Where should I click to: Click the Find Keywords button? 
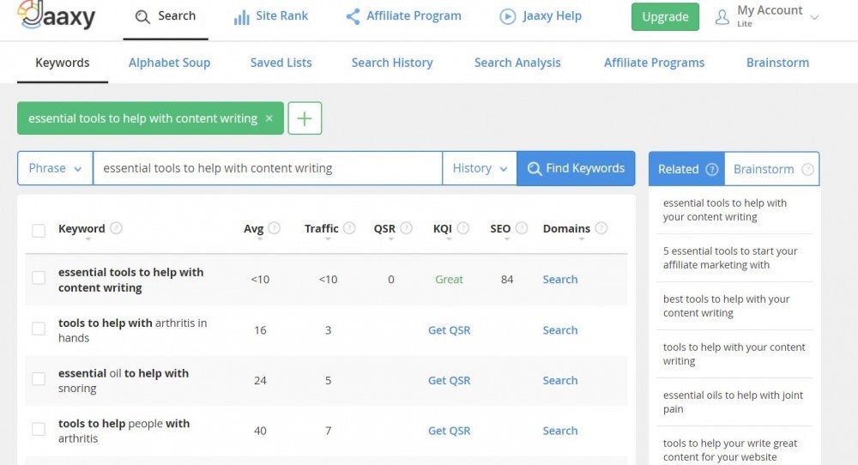576,168
